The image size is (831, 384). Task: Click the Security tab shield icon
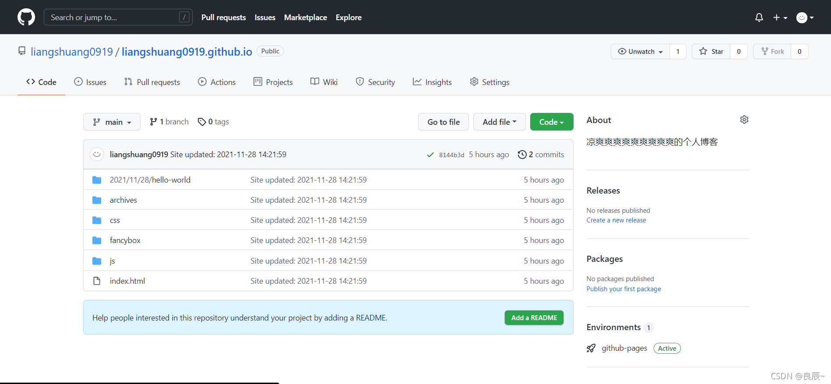click(x=360, y=81)
